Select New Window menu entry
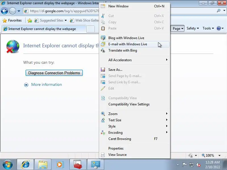Screen dimensions: 227x170 click(134, 6)
